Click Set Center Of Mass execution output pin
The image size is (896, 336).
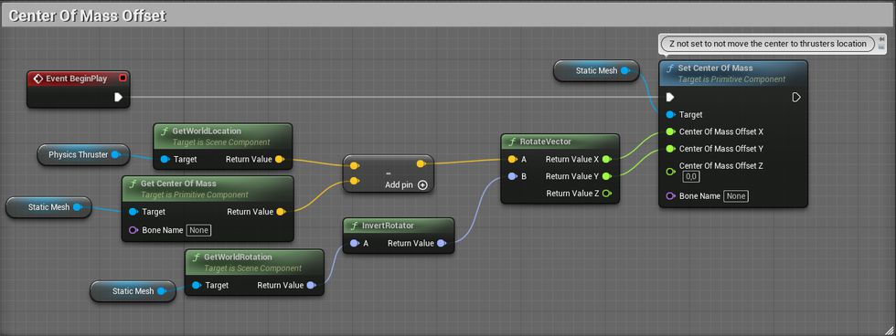click(x=796, y=98)
